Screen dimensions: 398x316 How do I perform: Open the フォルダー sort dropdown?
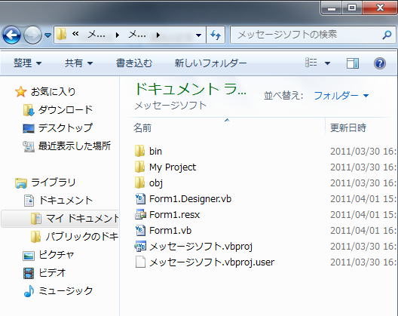click(x=341, y=96)
